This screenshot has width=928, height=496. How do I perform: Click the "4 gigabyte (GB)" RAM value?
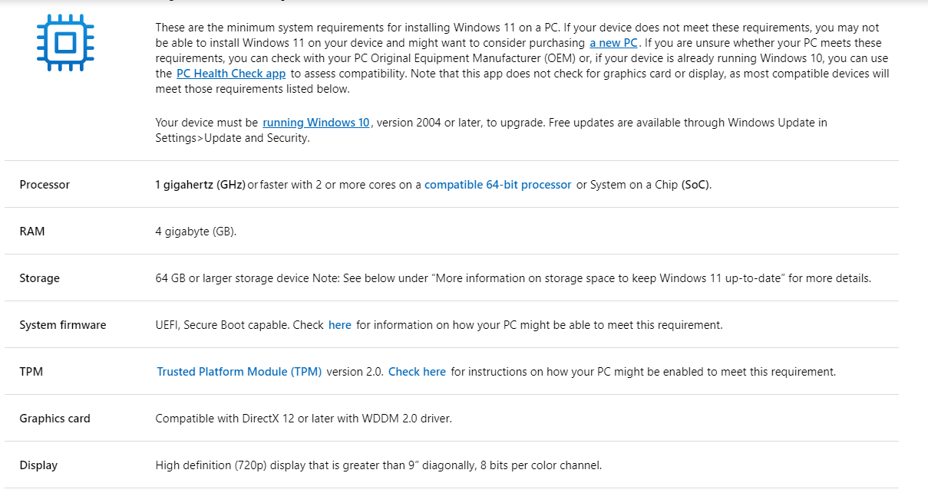click(x=196, y=232)
